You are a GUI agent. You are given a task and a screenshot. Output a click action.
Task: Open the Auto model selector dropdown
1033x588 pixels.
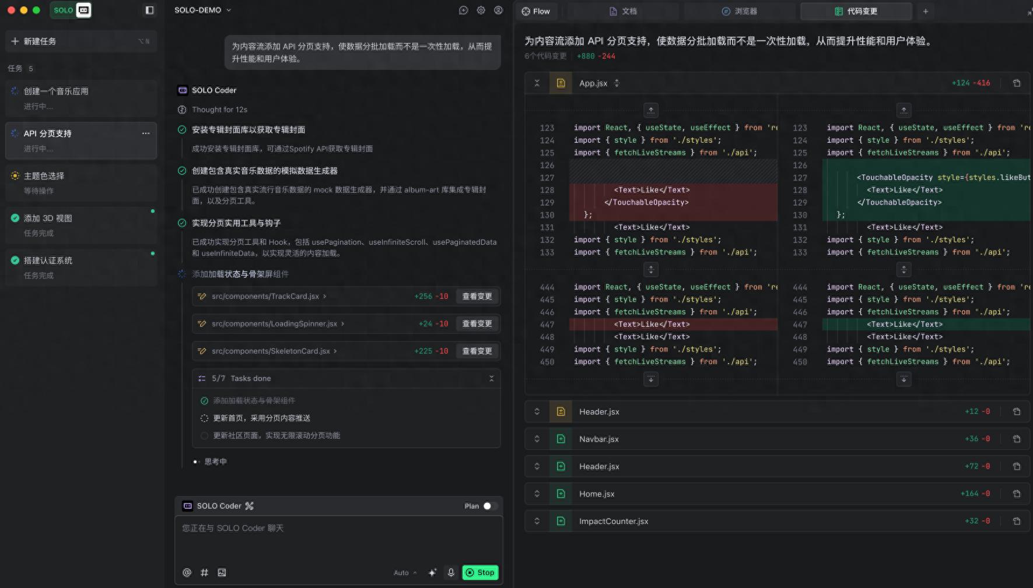pyautogui.click(x=404, y=572)
